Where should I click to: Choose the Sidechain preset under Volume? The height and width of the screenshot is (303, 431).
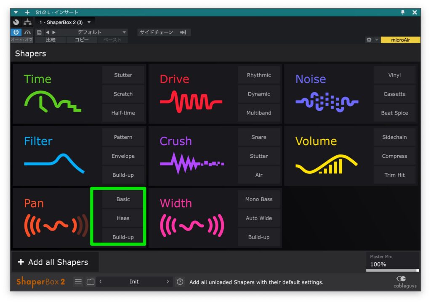[x=394, y=137]
